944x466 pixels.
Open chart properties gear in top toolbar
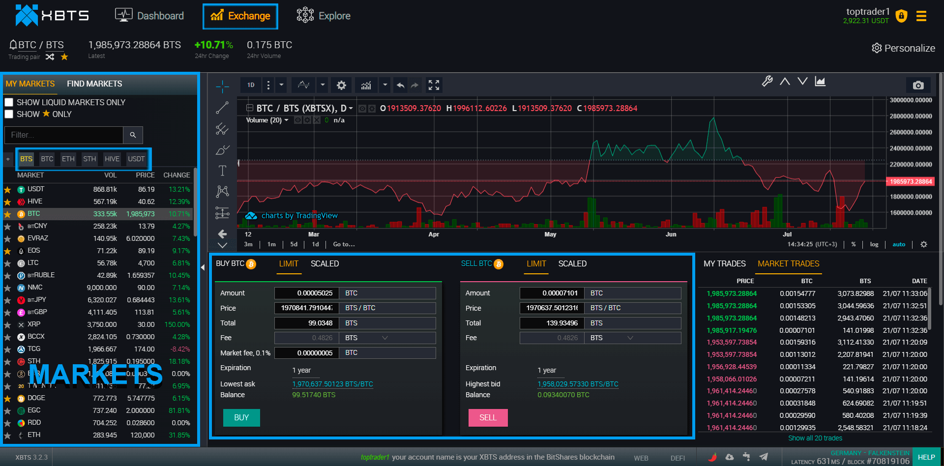(341, 85)
